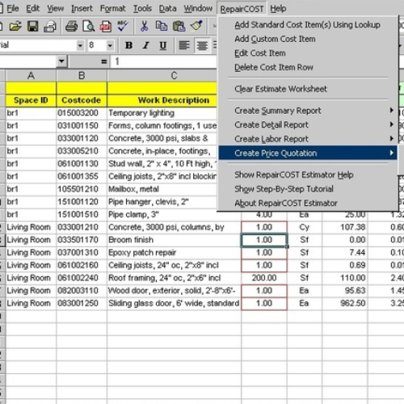404x404 pixels.
Task: Select the Format Painter brush icon
Action: 197,26
